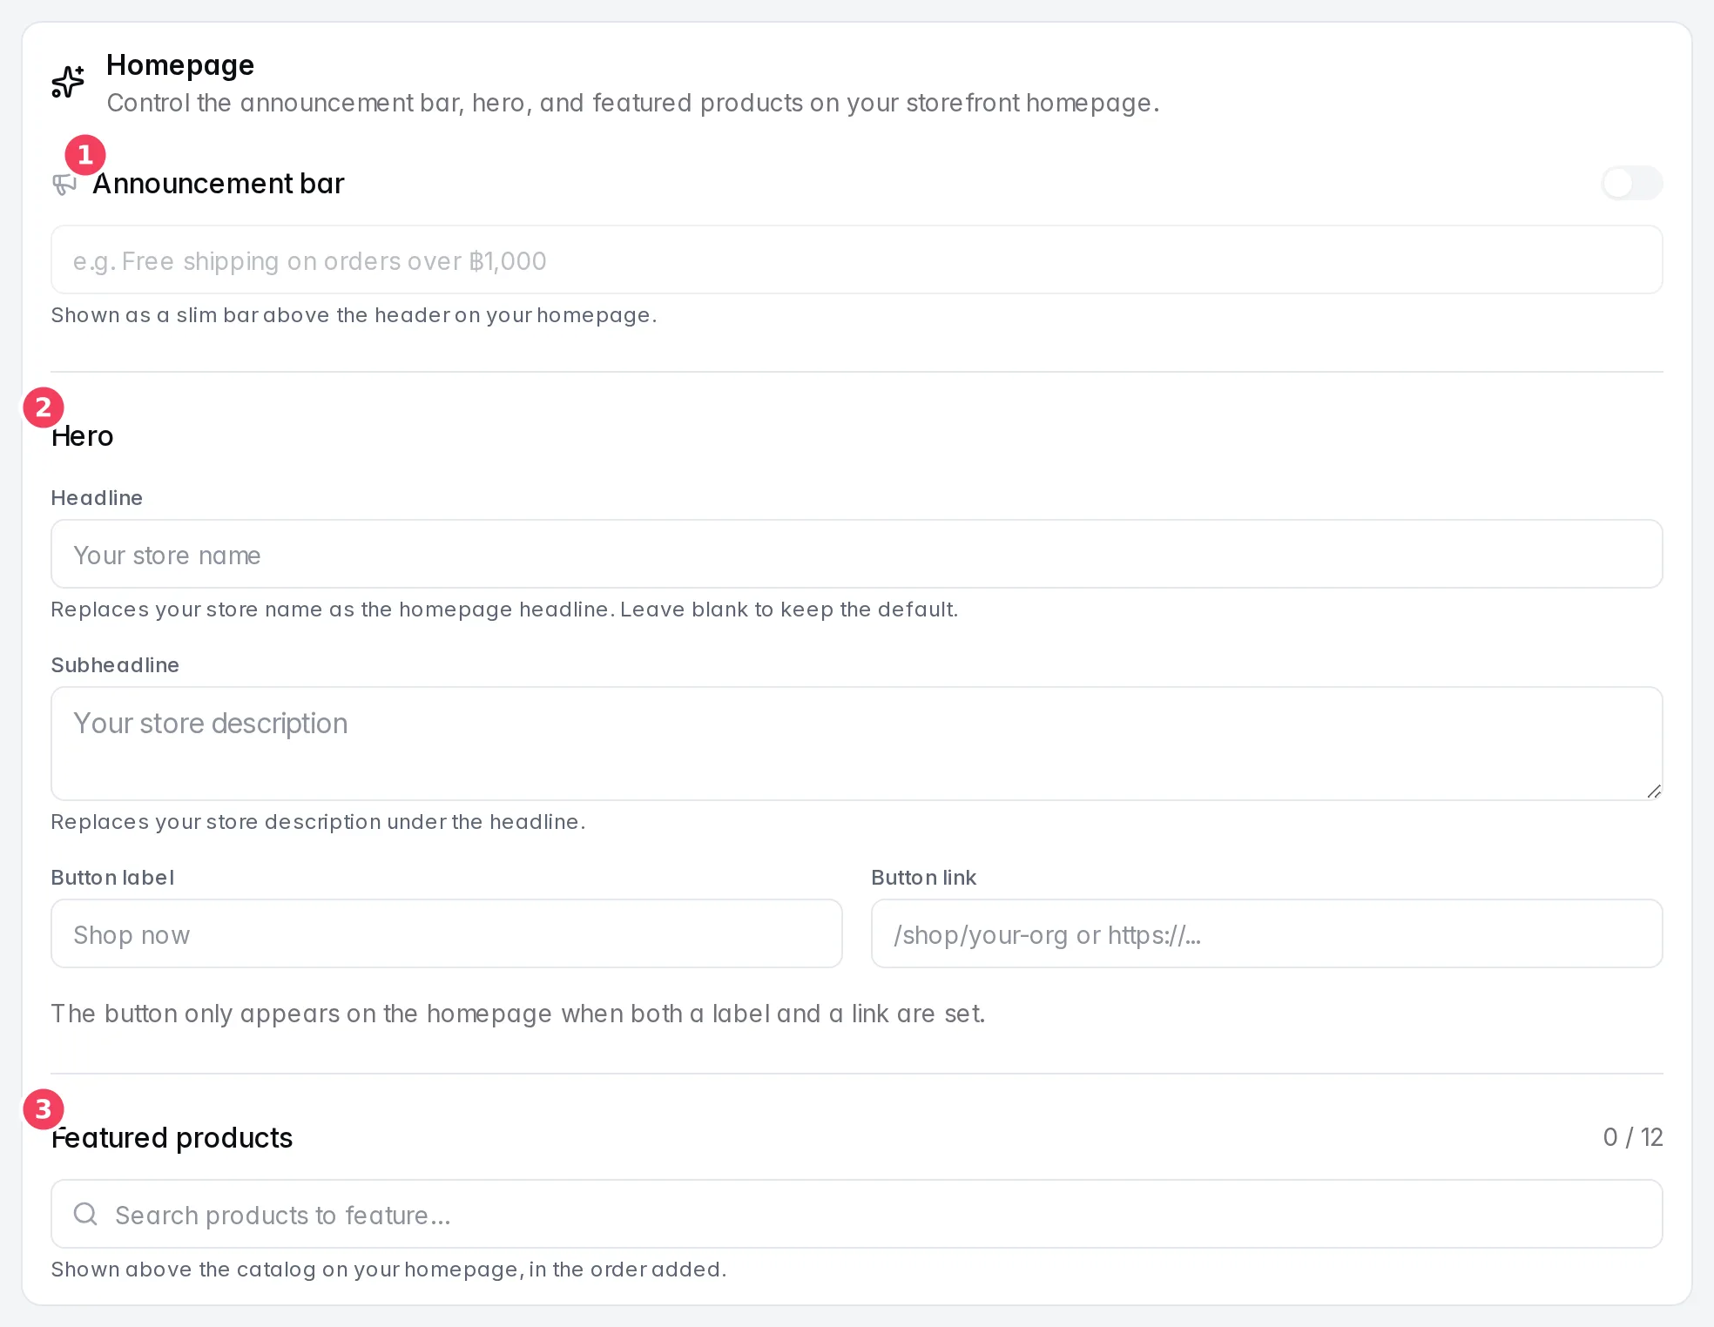Focus the Subheadline textarea
The width and height of the screenshot is (1714, 1327).
pyautogui.click(x=857, y=744)
